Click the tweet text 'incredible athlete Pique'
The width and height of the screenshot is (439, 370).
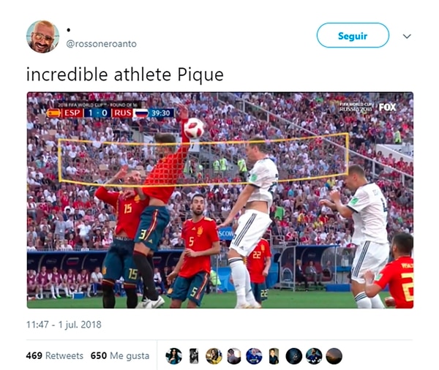(x=125, y=75)
